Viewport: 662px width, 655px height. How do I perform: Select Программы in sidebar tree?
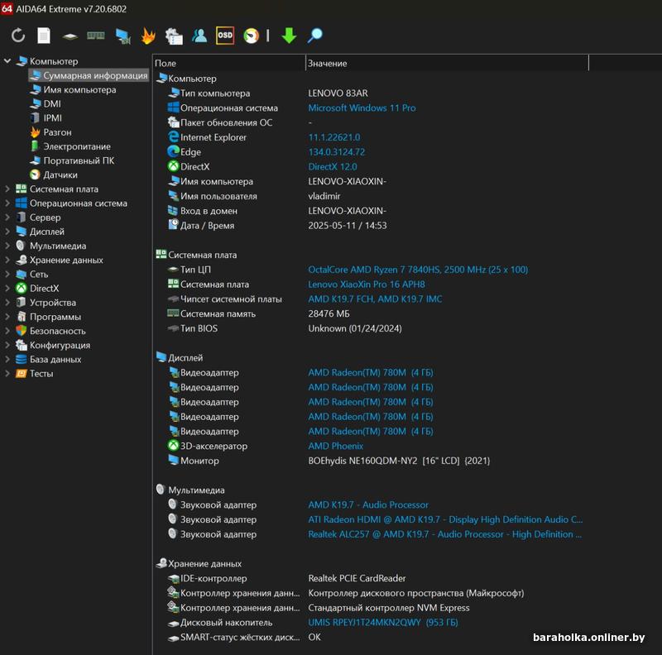point(55,317)
